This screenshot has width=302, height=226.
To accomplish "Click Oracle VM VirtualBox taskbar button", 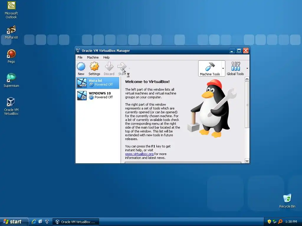I will [76, 222].
